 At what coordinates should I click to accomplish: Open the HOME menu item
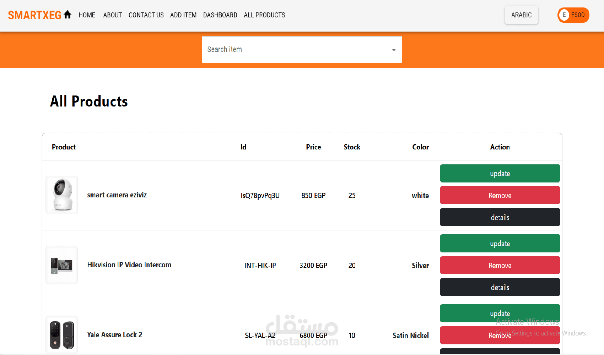click(87, 15)
